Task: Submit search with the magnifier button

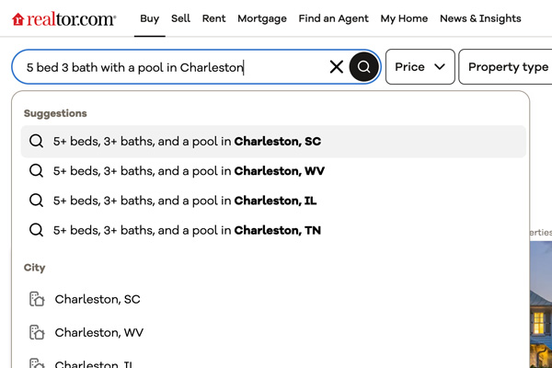Action: 364,67
